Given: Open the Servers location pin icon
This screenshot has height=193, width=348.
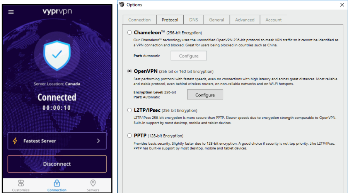Looking at the screenshot, I should [93, 183].
